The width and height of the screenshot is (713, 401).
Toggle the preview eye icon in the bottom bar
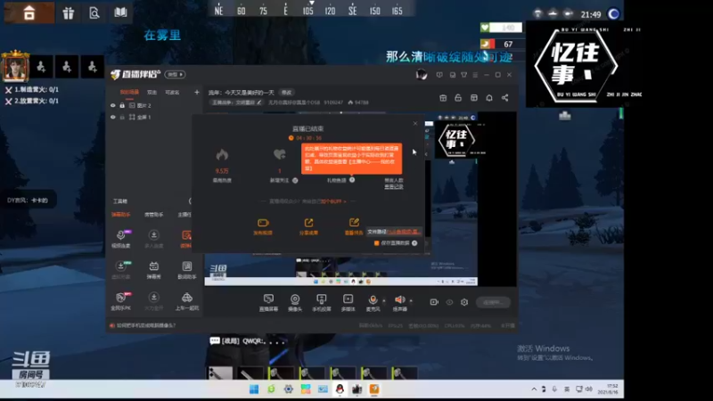tap(449, 302)
